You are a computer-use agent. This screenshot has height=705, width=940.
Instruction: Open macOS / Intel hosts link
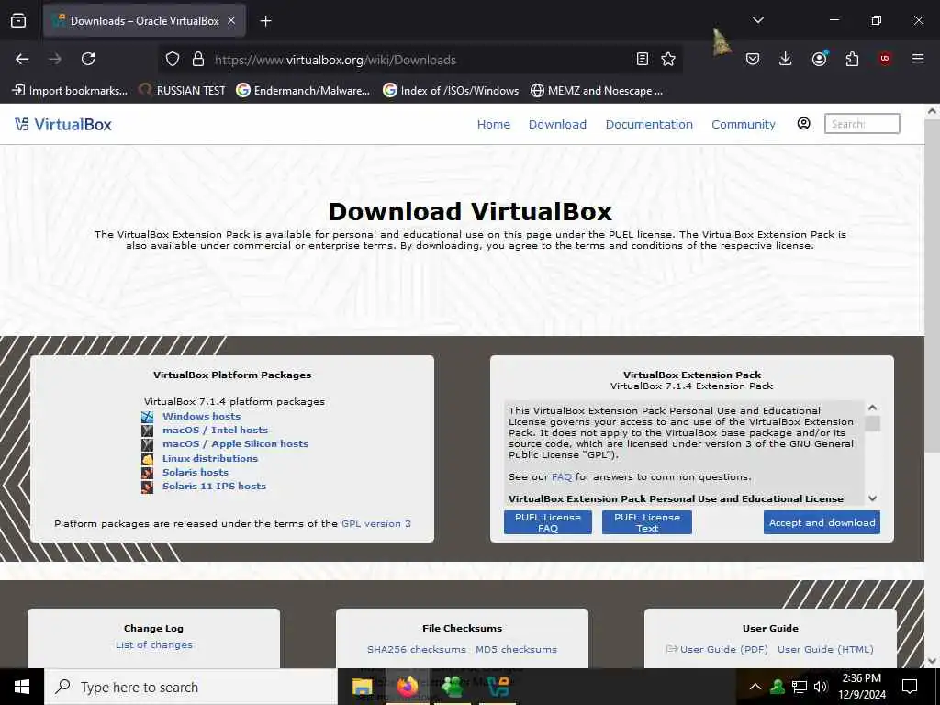[x=215, y=430]
